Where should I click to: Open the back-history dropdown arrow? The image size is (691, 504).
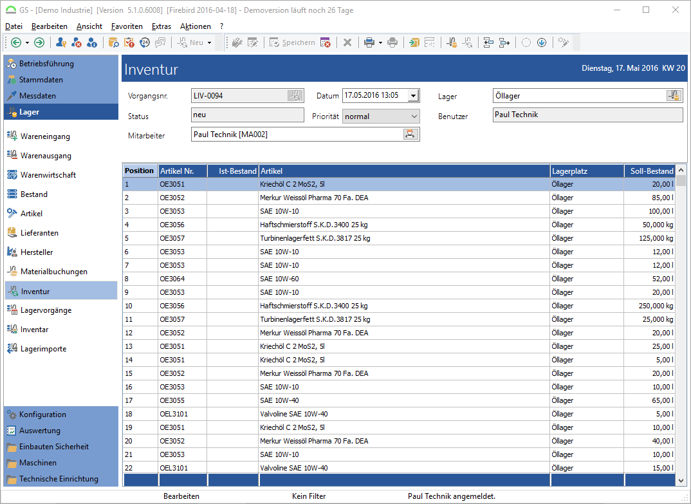point(27,42)
